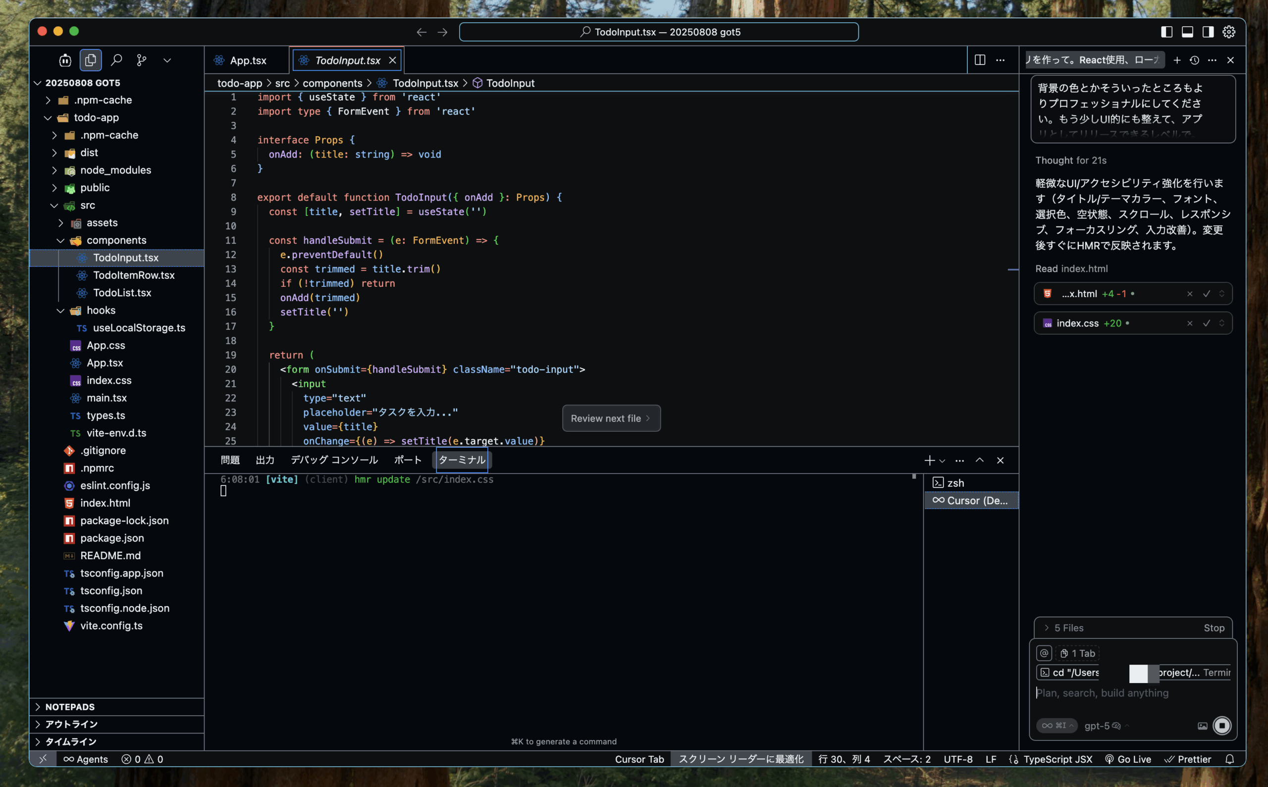Open notifications bell in status bar

coord(1229,759)
